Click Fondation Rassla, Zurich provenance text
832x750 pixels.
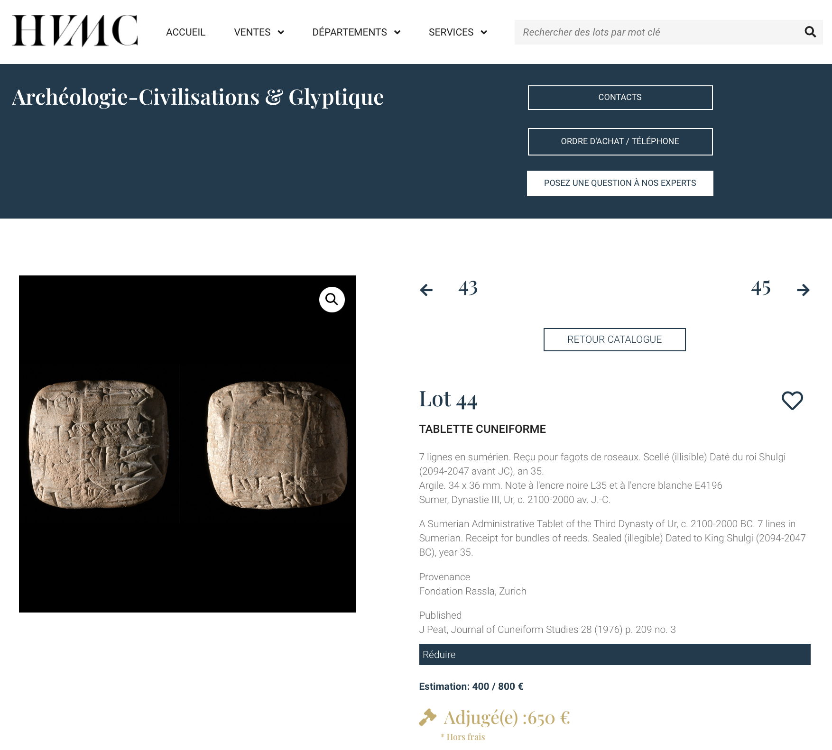(472, 591)
